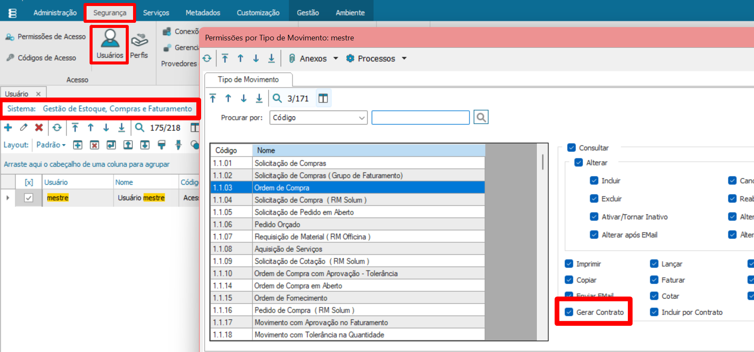Go to last record beside Anexos toolbar
Viewport: 754px width, 352px height.
(271, 58)
